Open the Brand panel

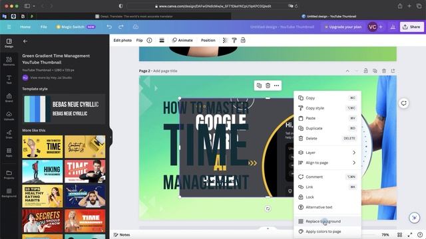pyautogui.click(x=9, y=98)
